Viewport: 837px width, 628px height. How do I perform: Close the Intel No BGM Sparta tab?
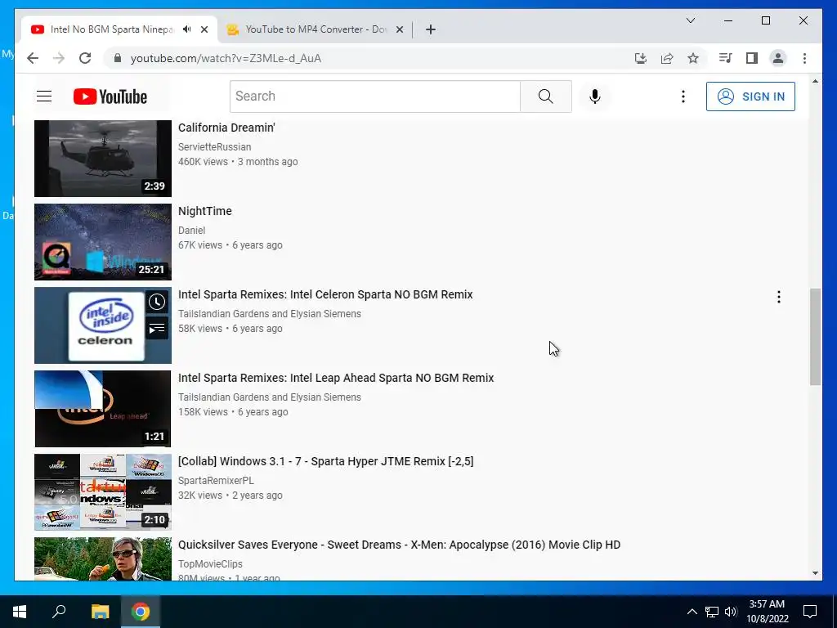[x=204, y=30]
